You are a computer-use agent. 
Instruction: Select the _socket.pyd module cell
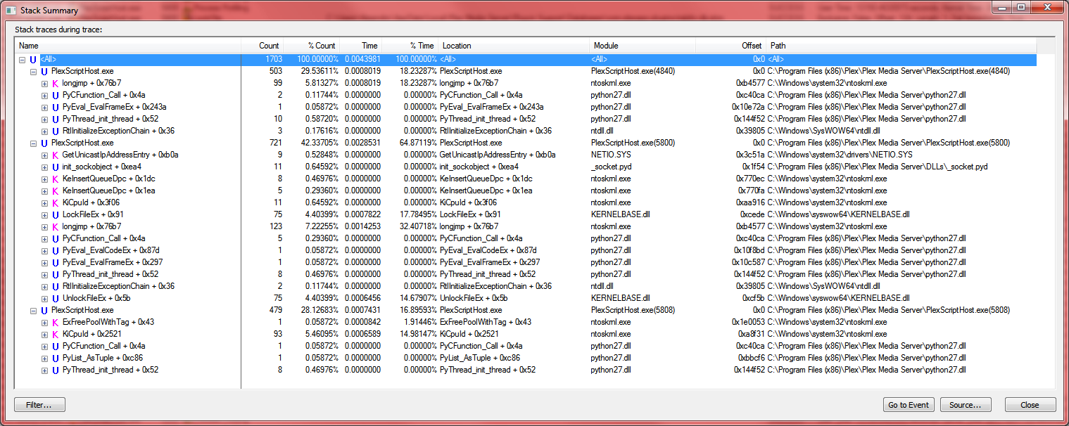click(611, 167)
